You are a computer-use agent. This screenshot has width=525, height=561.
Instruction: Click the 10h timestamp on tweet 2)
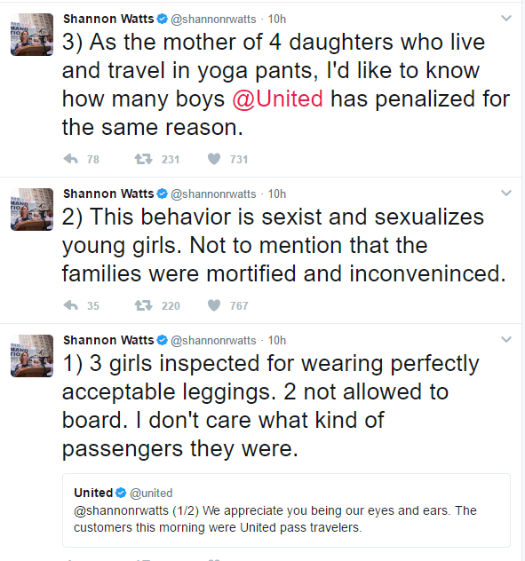point(277,194)
